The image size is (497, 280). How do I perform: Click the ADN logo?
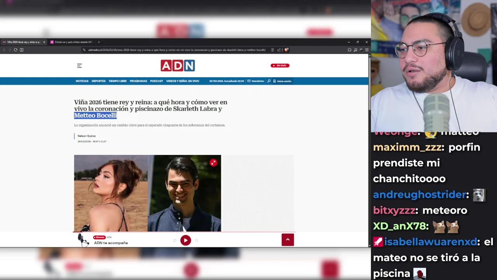[178, 66]
